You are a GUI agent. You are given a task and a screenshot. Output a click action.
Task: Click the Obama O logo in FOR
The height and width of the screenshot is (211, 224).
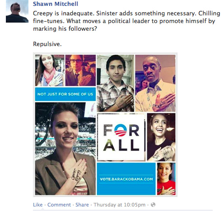point(121,130)
